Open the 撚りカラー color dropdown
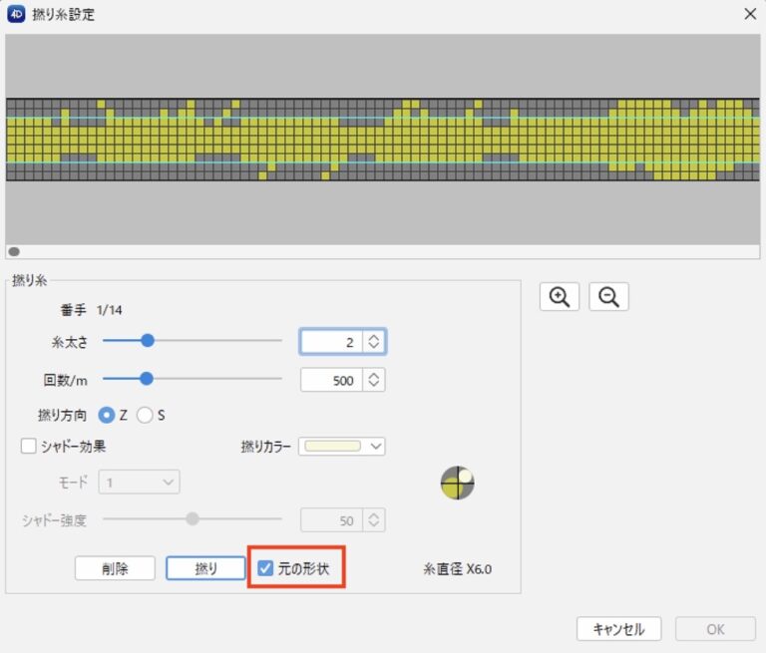The height and width of the screenshot is (653, 766). tap(342, 446)
